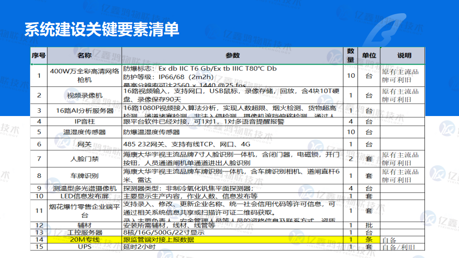The image size is (459, 258).
Task: Click sequence number '11' in the first column
Action: 39,211
